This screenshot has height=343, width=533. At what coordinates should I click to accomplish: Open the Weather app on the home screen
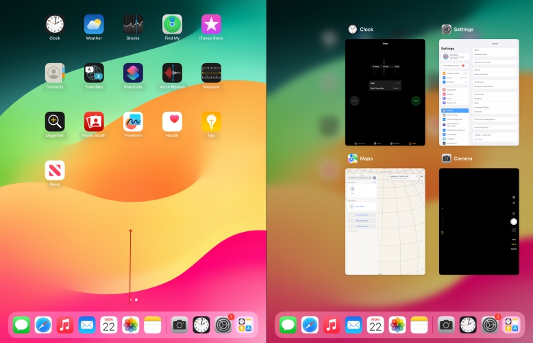[x=94, y=24]
